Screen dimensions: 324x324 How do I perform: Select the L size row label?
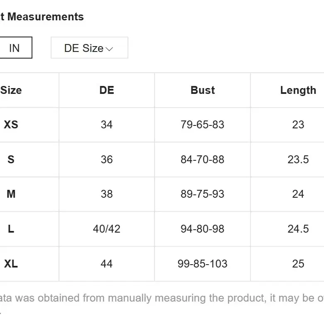tap(11, 229)
